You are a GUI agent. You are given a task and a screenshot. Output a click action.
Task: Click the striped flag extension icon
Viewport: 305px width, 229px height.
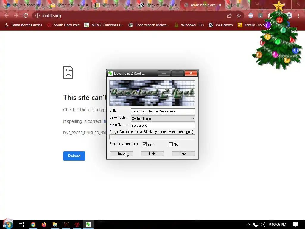[251, 16]
